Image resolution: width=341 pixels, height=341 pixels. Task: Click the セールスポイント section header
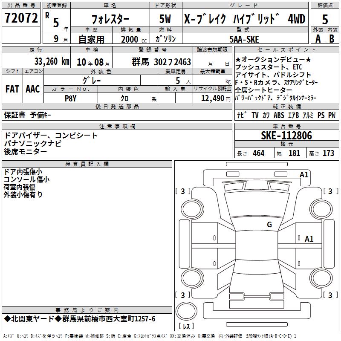pos(286,49)
